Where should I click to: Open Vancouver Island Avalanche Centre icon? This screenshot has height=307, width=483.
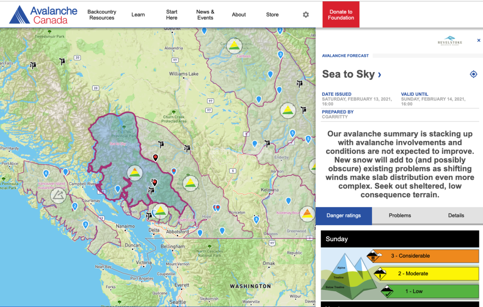click(x=58, y=196)
